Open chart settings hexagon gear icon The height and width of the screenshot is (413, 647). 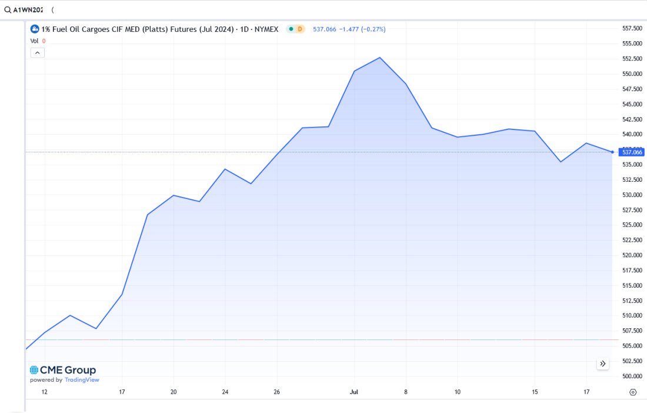pos(632,392)
